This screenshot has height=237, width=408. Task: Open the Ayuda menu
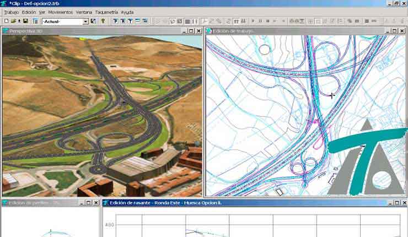point(127,12)
